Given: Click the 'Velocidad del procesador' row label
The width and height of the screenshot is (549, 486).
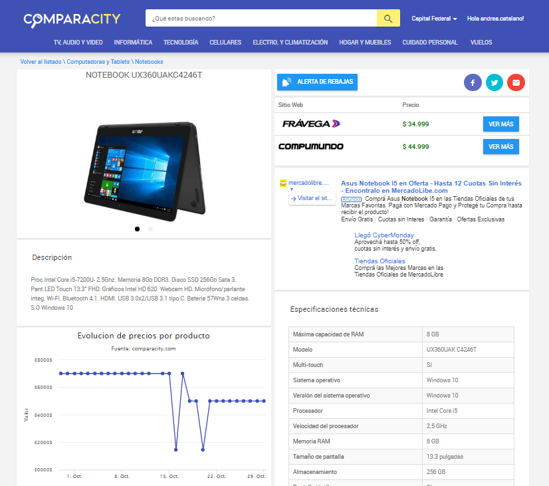Looking at the screenshot, I should tap(326, 426).
